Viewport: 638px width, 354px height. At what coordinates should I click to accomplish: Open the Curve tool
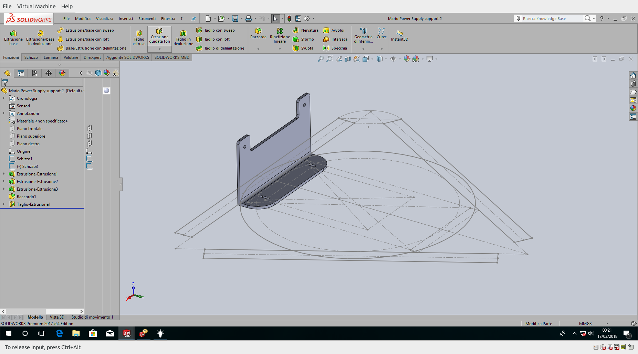(x=381, y=34)
